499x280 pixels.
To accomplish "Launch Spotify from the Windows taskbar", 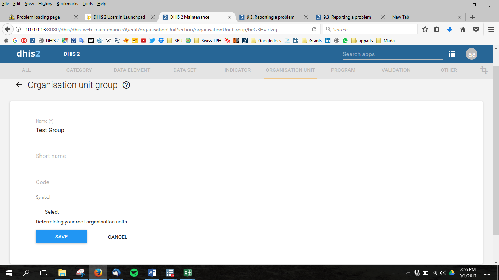I will (134, 273).
